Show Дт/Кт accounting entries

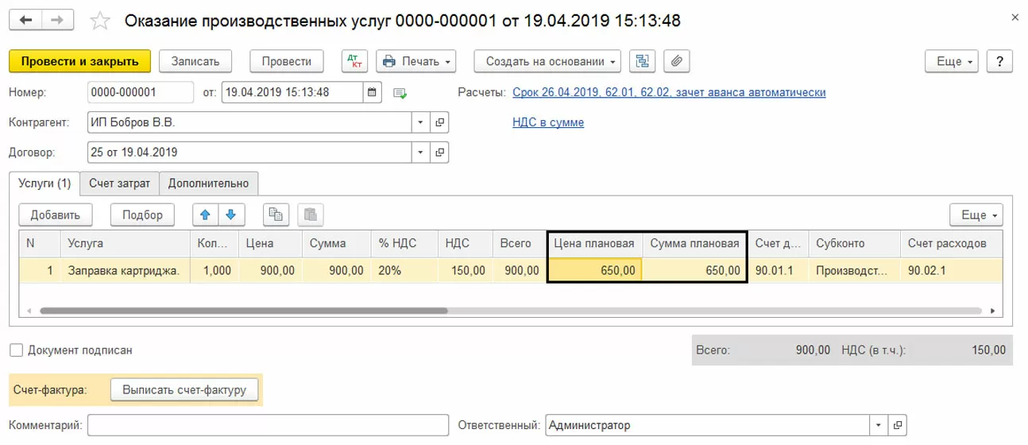[x=354, y=61]
